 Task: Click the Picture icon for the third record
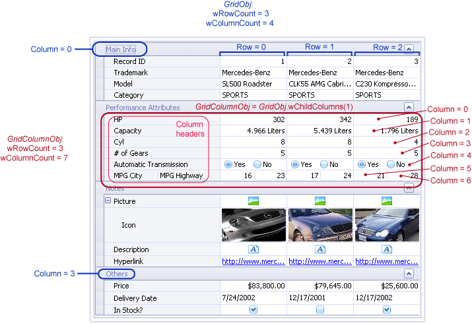coord(387,201)
